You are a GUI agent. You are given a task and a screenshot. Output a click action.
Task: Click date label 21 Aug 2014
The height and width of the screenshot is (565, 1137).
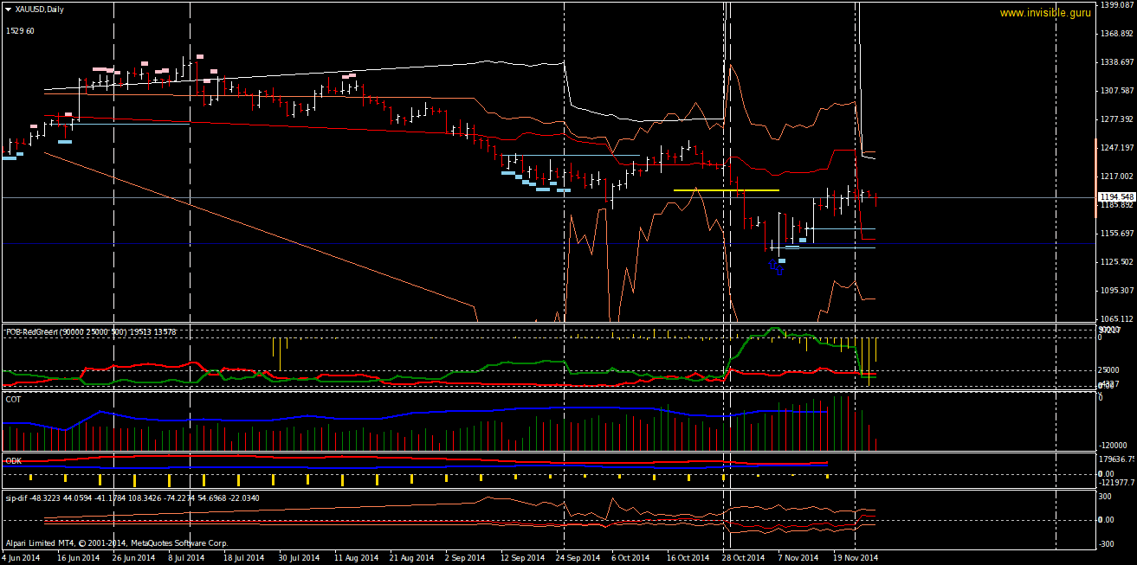[x=411, y=558]
